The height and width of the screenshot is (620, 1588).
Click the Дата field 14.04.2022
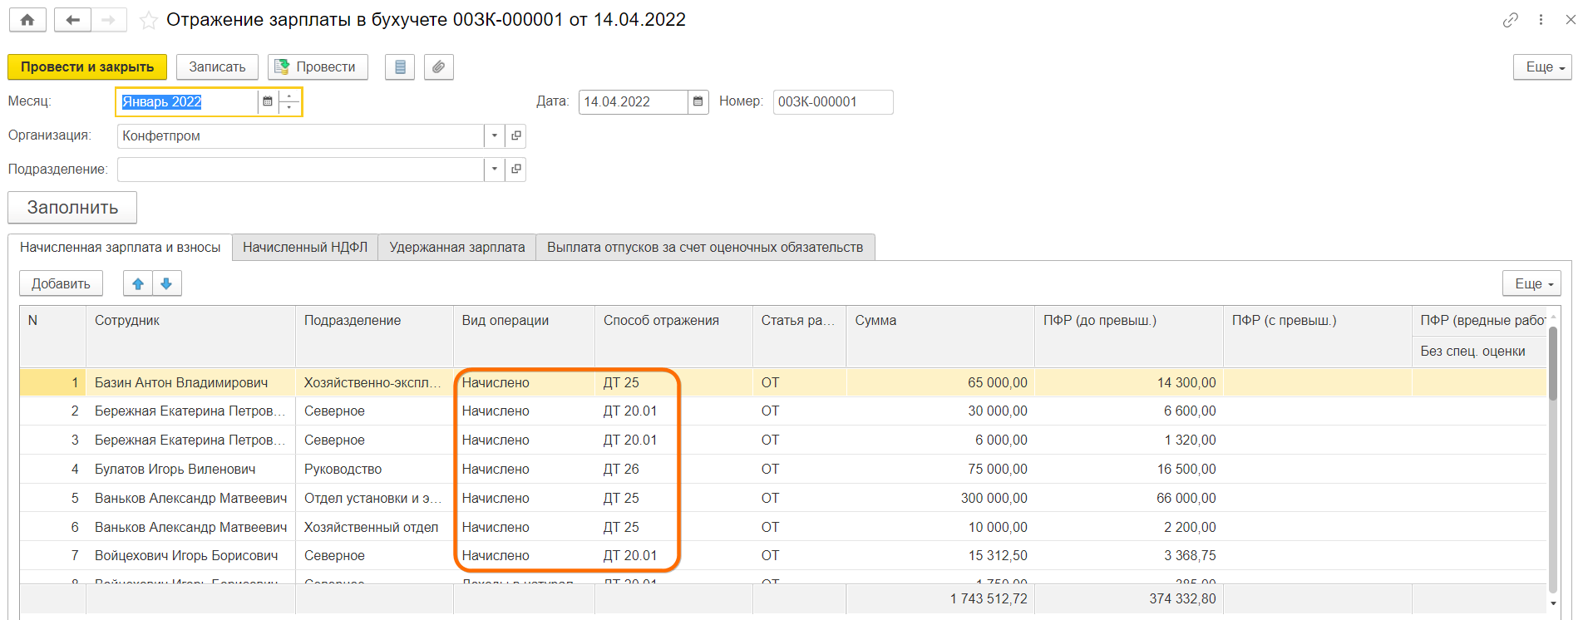[634, 101]
